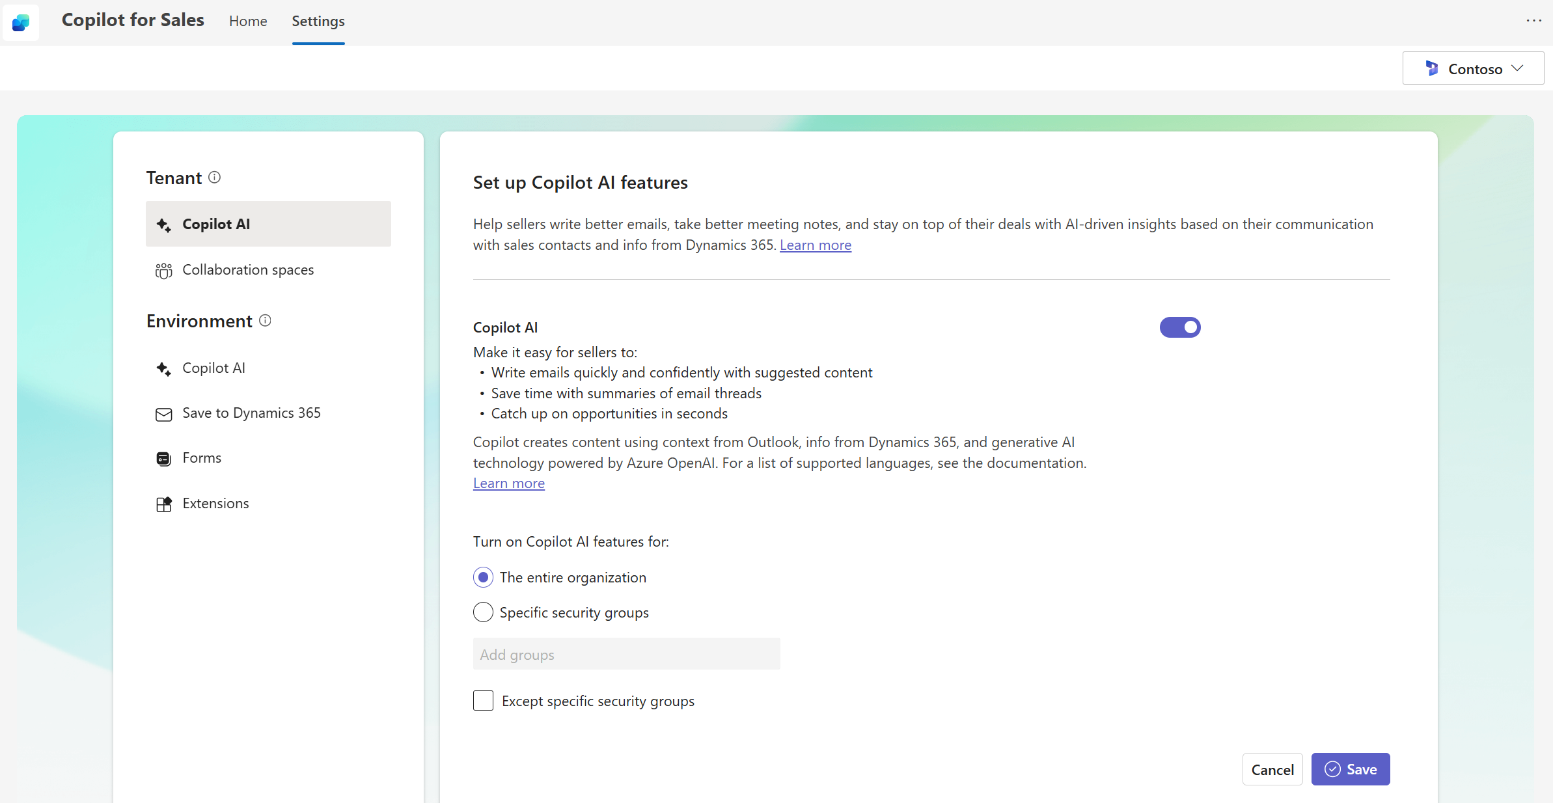Click the Learn more link in description
This screenshot has width=1553, height=803.
816,245
